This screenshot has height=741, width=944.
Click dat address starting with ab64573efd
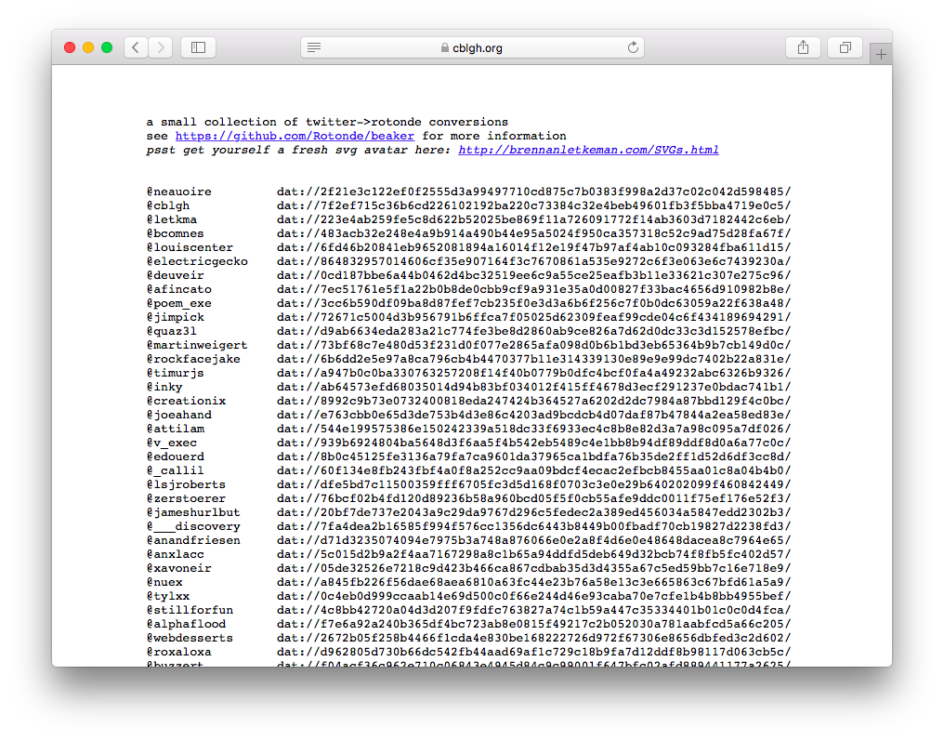(x=534, y=387)
